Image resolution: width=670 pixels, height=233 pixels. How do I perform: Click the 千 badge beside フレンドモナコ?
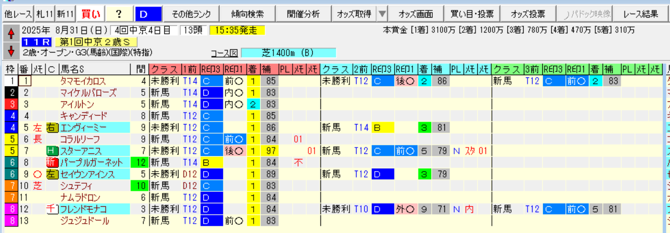(x=51, y=209)
